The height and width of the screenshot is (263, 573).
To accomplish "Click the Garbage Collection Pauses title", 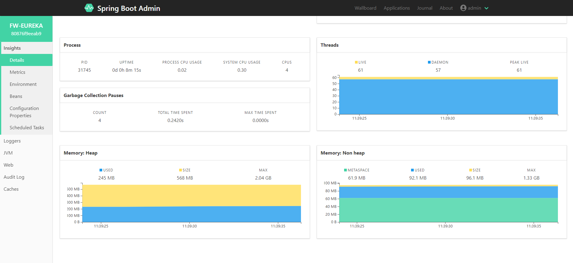I will pyautogui.click(x=93, y=95).
